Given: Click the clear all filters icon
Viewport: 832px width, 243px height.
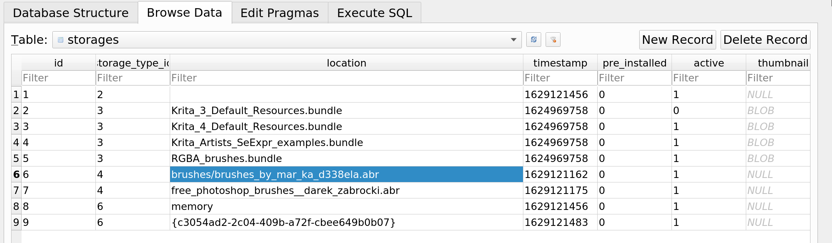Looking at the screenshot, I should [553, 40].
